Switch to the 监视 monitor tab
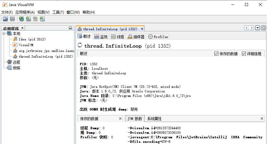Screen dimensions: 267x144 (101, 37)
